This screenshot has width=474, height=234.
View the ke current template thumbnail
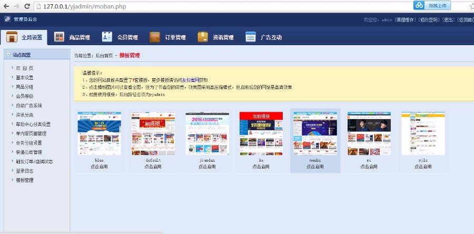(x=261, y=133)
